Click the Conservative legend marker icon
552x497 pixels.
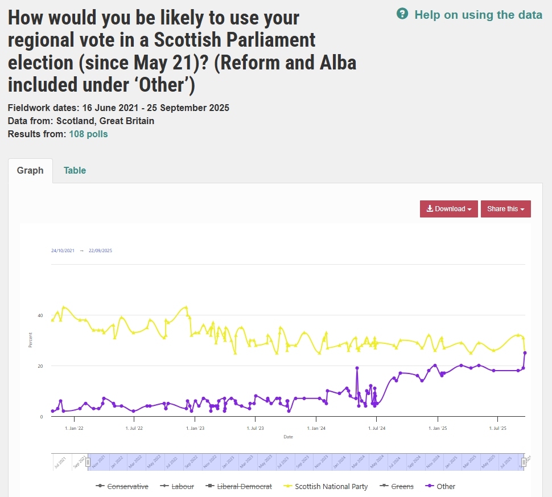pos(100,486)
